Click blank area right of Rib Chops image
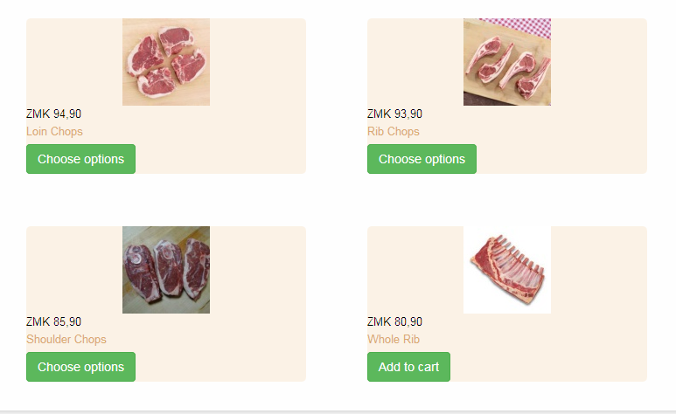Image resolution: width=676 pixels, height=414 pixels. point(599,62)
